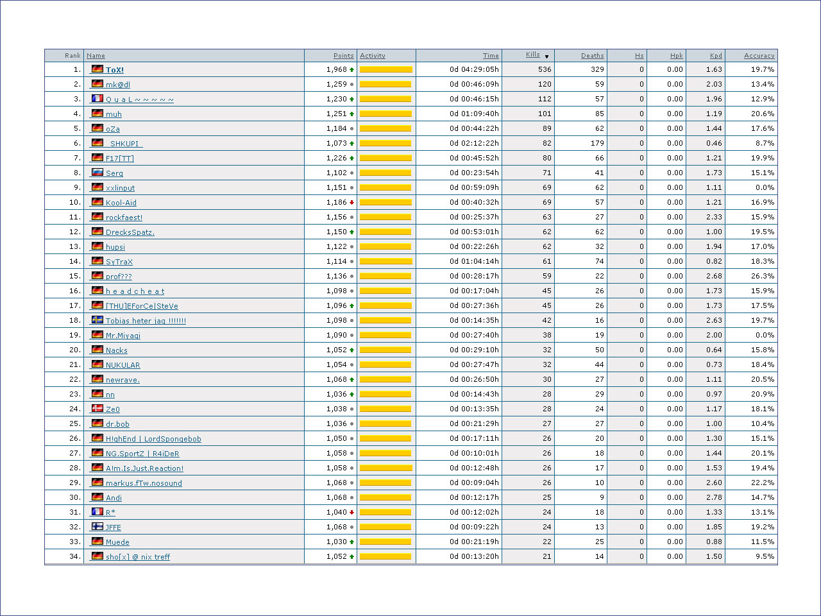Click the Finnish flag beside JFFE

pos(97,527)
